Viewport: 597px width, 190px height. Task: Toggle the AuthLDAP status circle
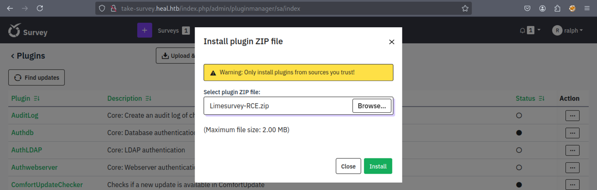pyautogui.click(x=519, y=150)
